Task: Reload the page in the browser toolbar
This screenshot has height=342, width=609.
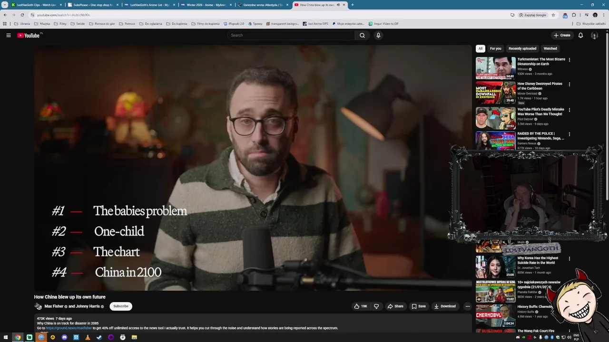Action: [22, 15]
